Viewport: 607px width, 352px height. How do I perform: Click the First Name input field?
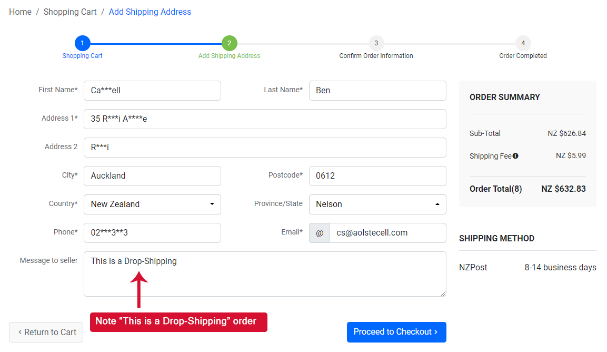click(152, 90)
